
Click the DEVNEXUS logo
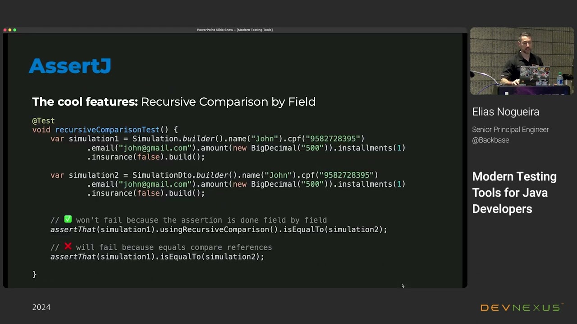(x=522, y=308)
